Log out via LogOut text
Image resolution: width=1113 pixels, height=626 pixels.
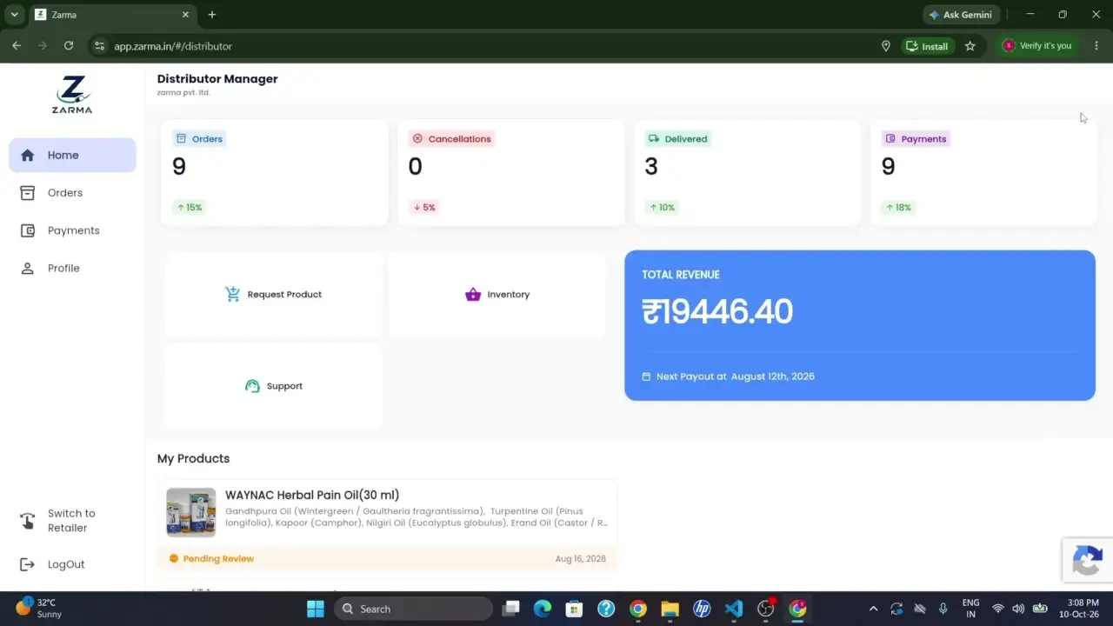pos(66,564)
